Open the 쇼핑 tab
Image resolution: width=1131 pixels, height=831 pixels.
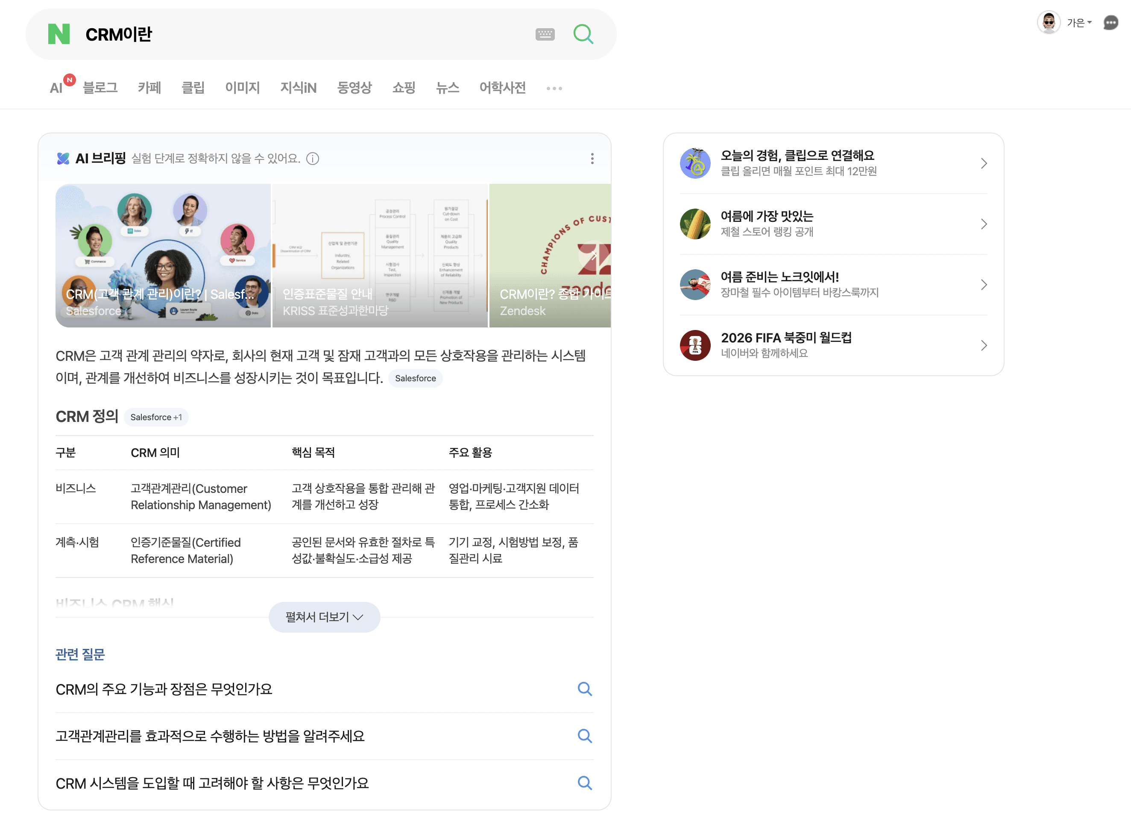(x=404, y=88)
